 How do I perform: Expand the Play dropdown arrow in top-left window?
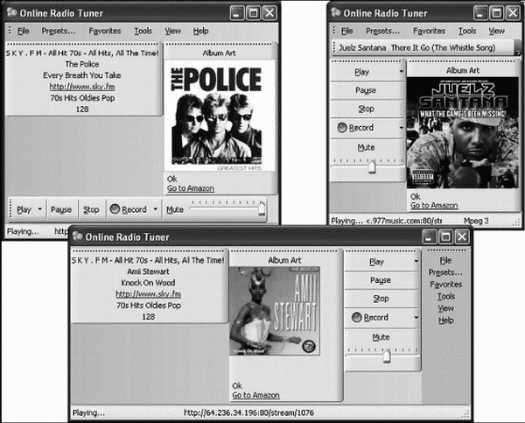coord(40,208)
